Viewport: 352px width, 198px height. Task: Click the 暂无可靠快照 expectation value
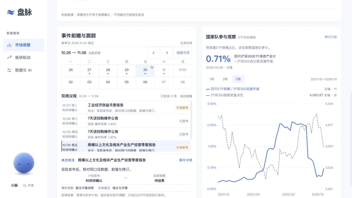(85, 188)
